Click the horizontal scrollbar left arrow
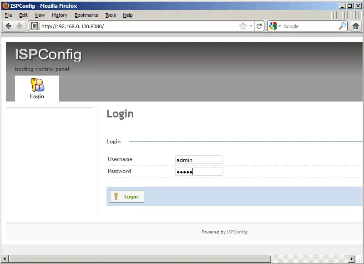 (x=5, y=259)
